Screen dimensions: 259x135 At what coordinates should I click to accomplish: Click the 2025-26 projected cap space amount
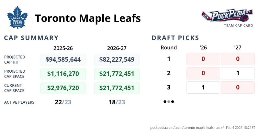pyautogui.click(x=63, y=74)
